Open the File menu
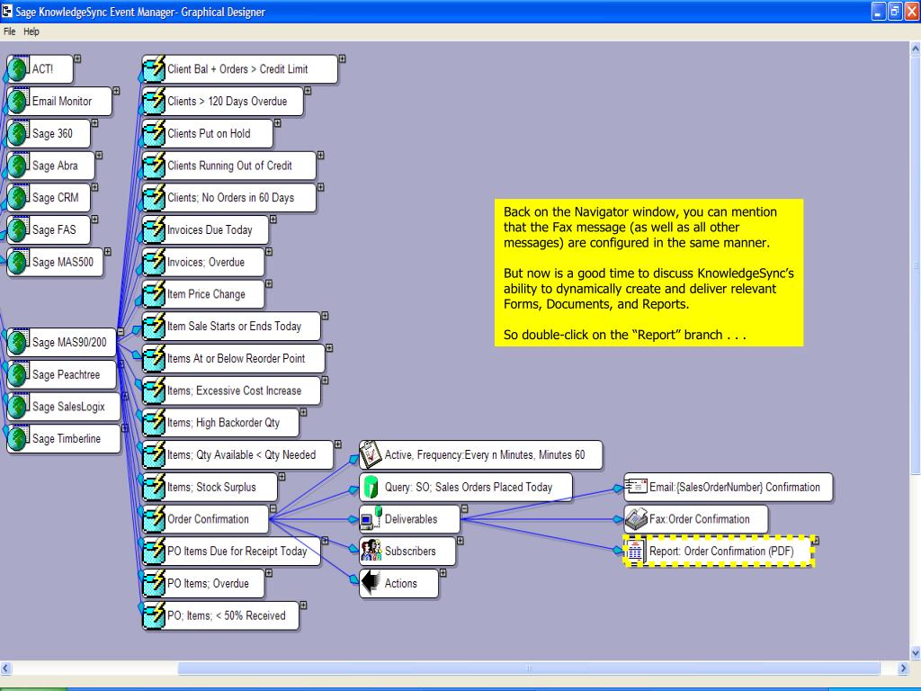The height and width of the screenshot is (691, 921). tap(9, 31)
